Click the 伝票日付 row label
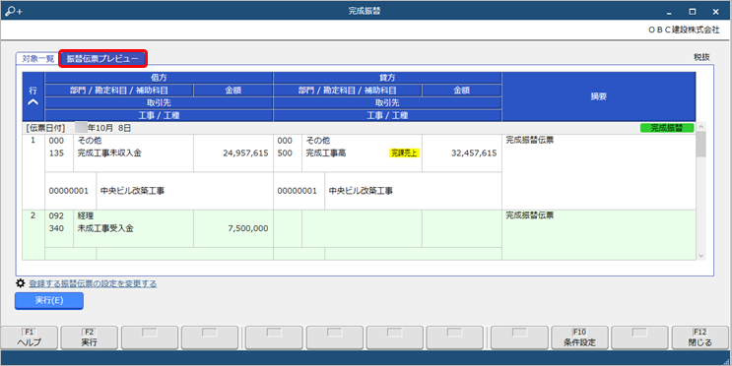The image size is (732, 366). click(x=45, y=128)
